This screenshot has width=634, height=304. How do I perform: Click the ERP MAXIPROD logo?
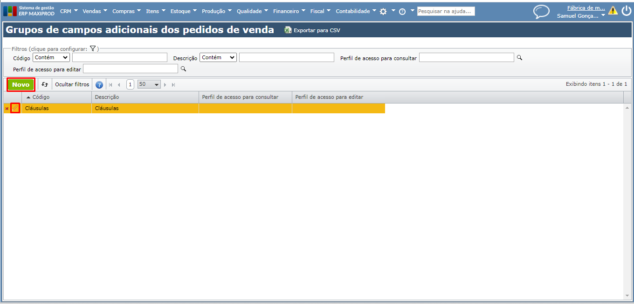(x=29, y=11)
